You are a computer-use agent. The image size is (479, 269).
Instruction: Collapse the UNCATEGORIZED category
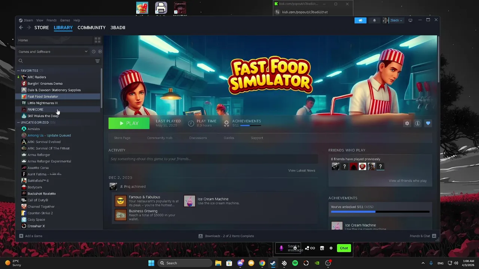(x=18, y=123)
